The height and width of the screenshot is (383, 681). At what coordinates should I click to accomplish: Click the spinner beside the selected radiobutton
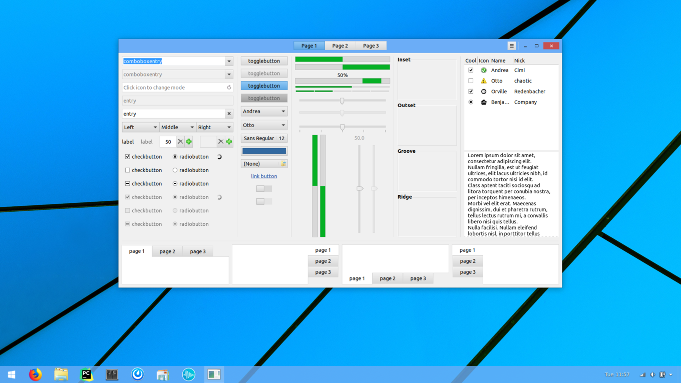click(x=219, y=157)
